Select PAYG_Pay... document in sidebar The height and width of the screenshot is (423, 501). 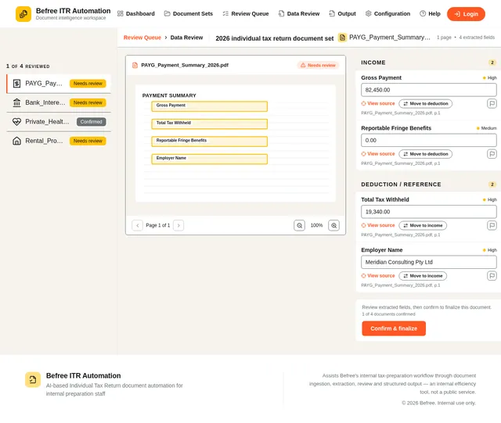[x=59, y=84]
